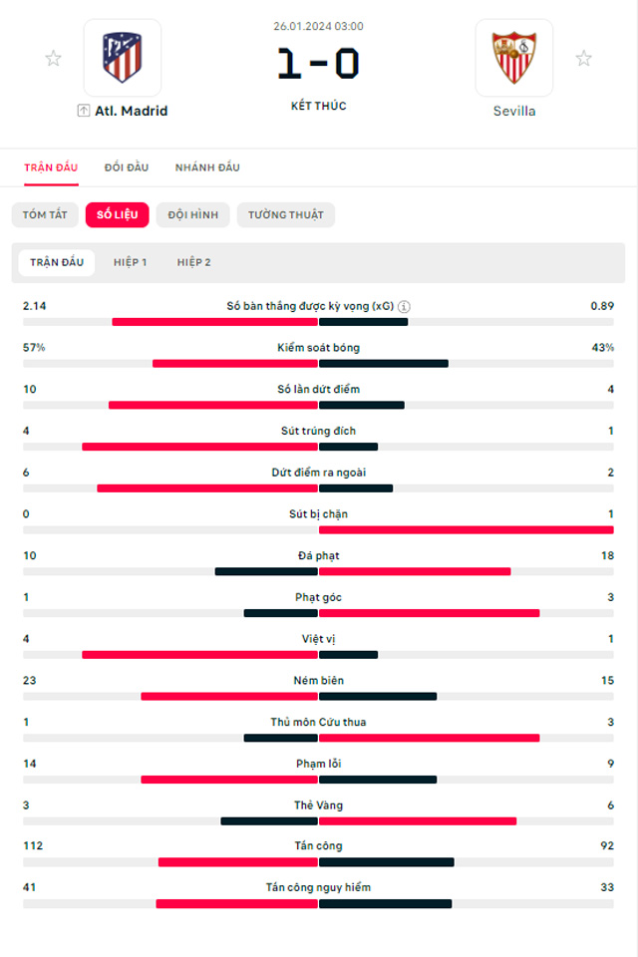Image resolution: width=638 pixels, height=957 pixels.
Task: Open the NHÁNH ĐẤU tab
Action: pos(207,167)
